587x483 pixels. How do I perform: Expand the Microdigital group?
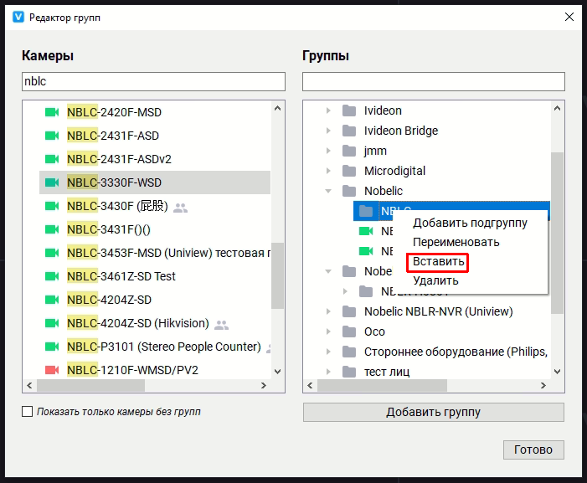click(328, 171)
